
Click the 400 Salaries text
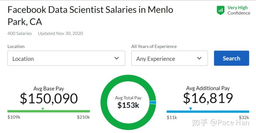tap(20, 33)
